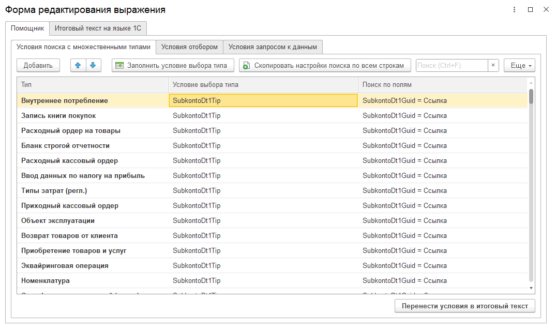Move row down with blue down arrow
Image resolution: width=556 pixels, height=329 pixels.
(x=93, y=66)
